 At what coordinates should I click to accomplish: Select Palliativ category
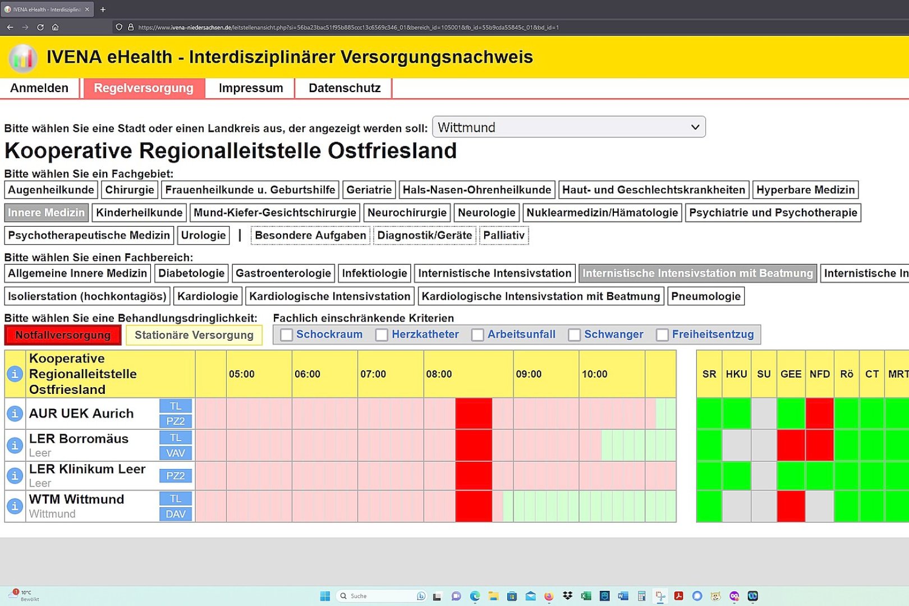[504, 235]
